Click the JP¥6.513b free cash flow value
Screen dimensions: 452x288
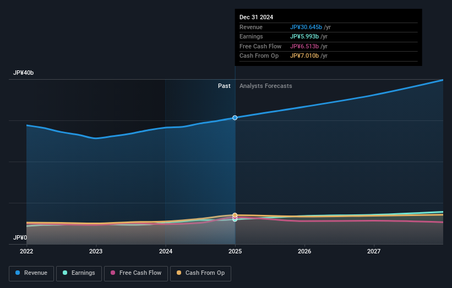pos(304,46)
